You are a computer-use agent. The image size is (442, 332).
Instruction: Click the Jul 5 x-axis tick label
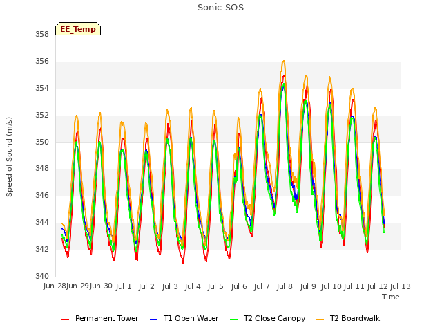point(215,286)
